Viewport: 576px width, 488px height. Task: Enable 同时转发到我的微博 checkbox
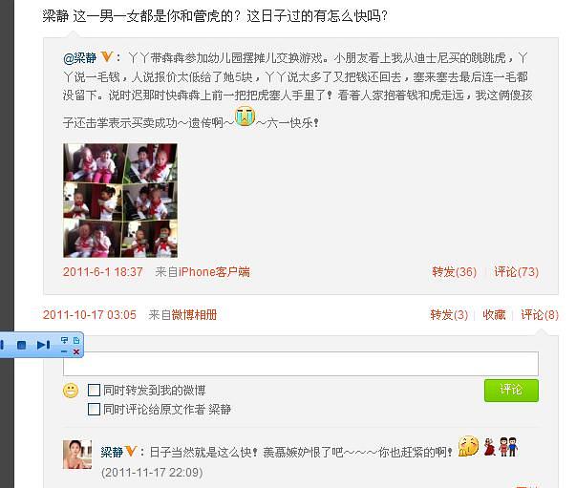pos(94,390)
